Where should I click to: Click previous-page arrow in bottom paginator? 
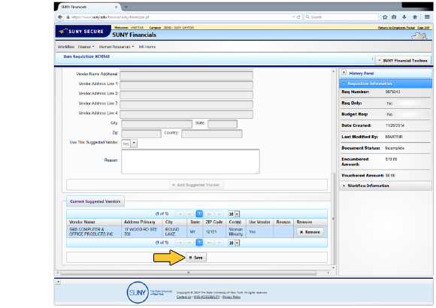coord(189,243)
